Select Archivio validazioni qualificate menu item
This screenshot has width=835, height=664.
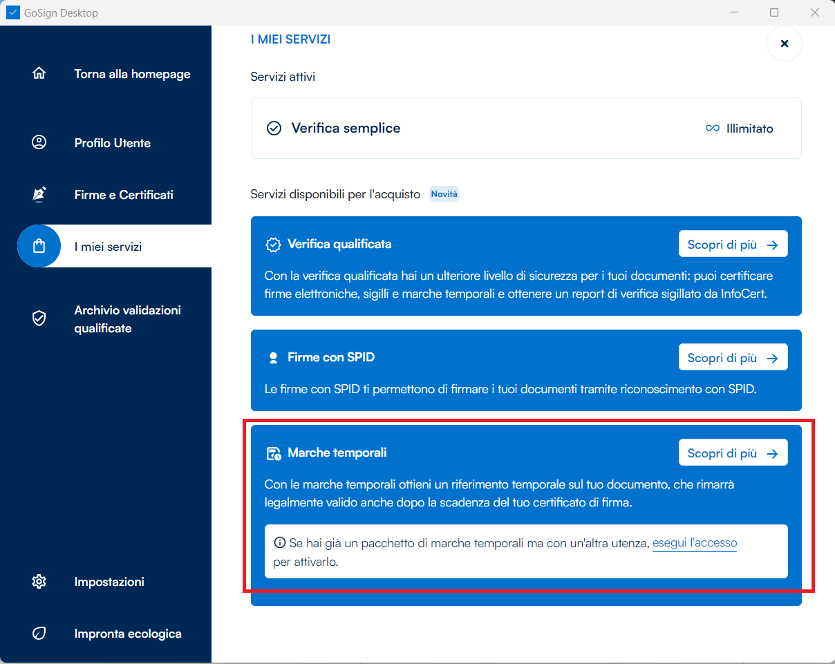coord(127,319)
